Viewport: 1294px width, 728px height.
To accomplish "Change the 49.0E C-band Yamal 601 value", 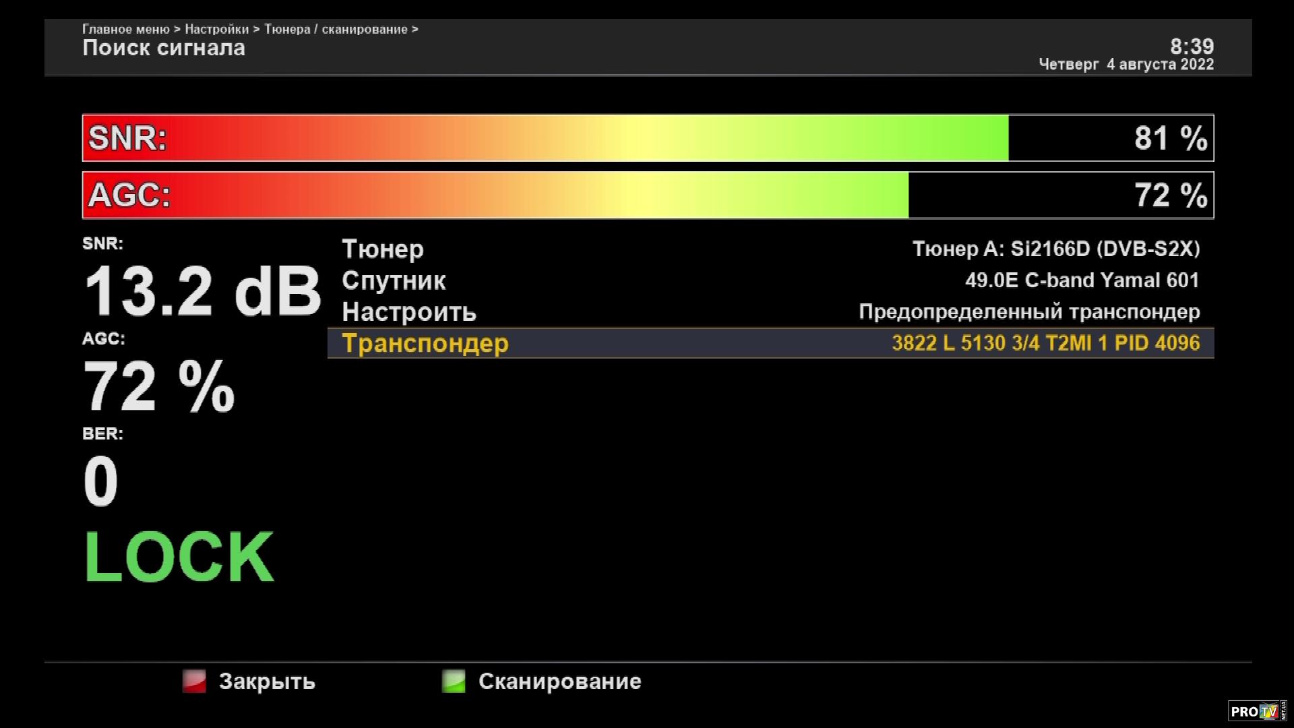I will pyautogui.click(x=1082, y=280).
